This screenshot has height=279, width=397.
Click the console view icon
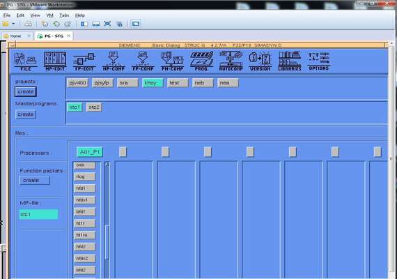(136, 24)
